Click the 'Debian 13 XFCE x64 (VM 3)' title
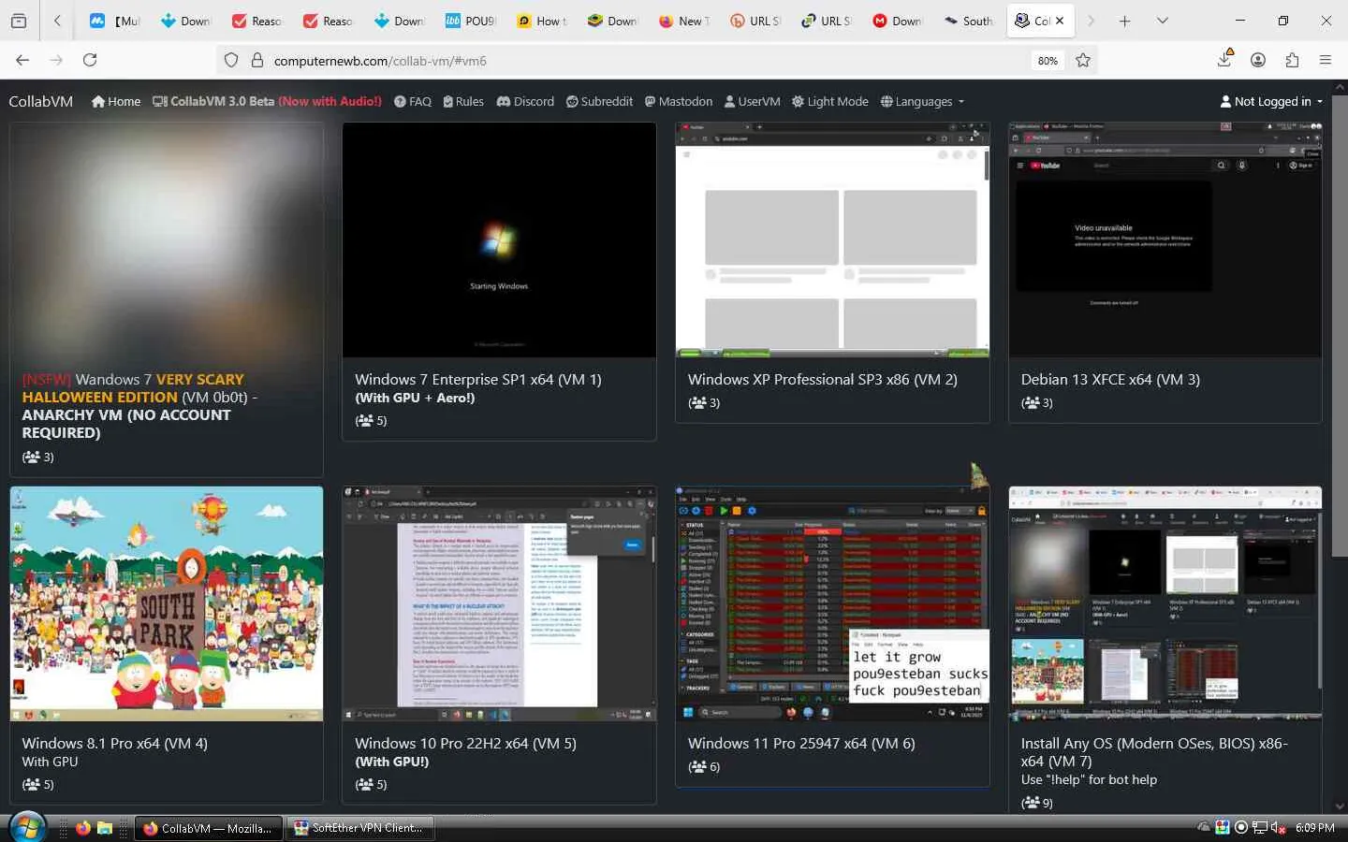The image size is (1348, 842). [x=1110, y=379]
